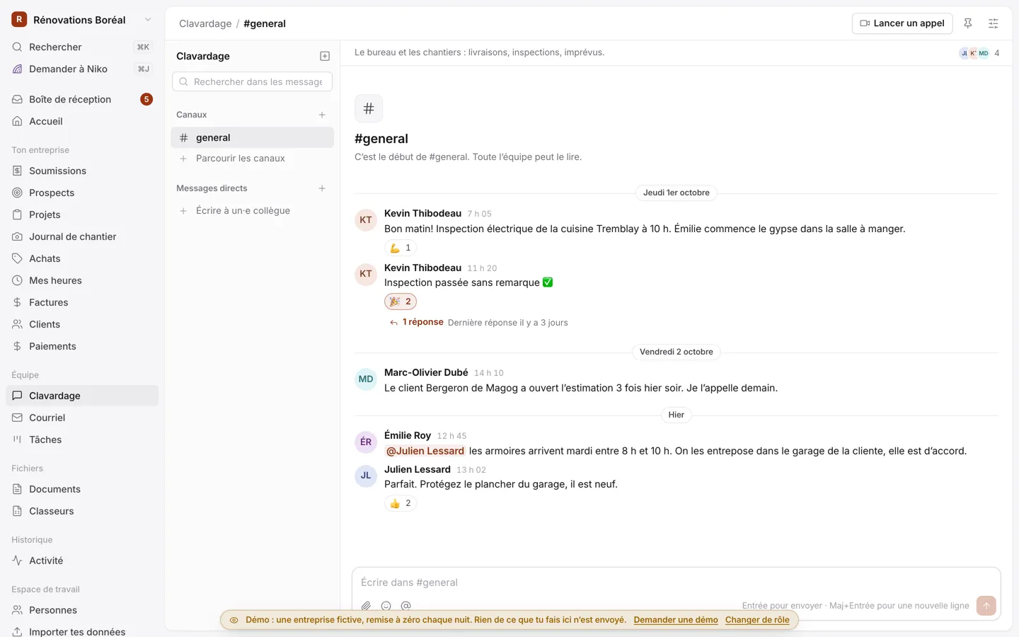The width and height of the screenshot is (1019, 637).
Task: Click the @Julien Lessard mention
Action: (425, 451)
